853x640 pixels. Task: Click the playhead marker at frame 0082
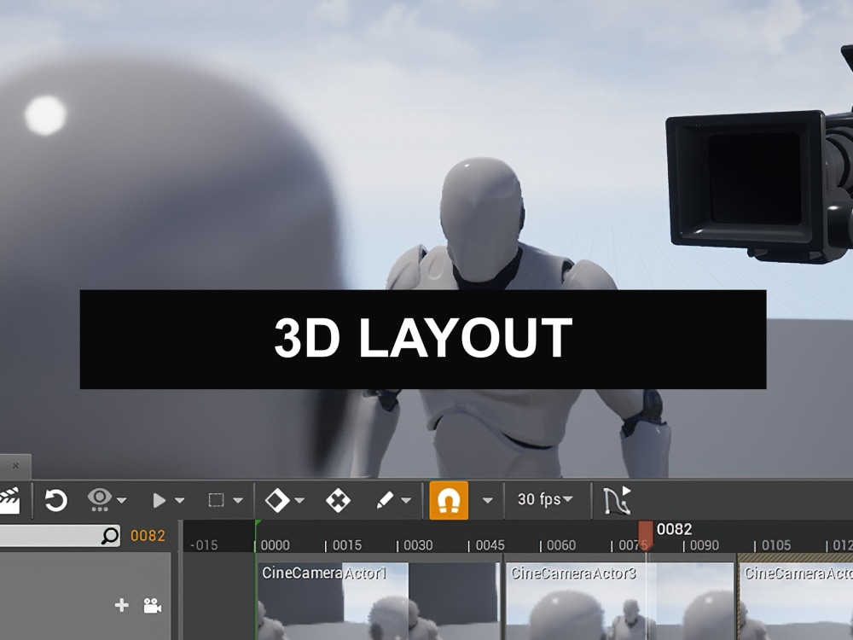pos(646,531)
